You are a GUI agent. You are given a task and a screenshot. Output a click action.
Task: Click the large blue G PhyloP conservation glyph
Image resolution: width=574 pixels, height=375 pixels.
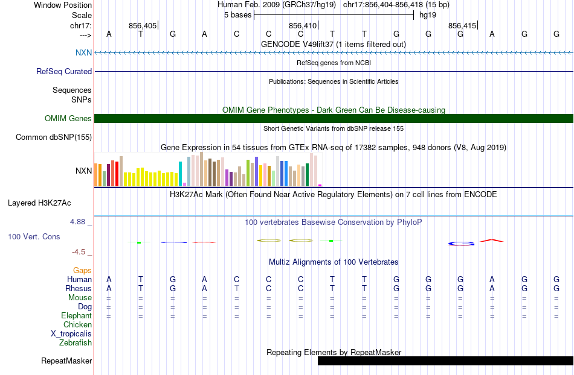(461, 244)
